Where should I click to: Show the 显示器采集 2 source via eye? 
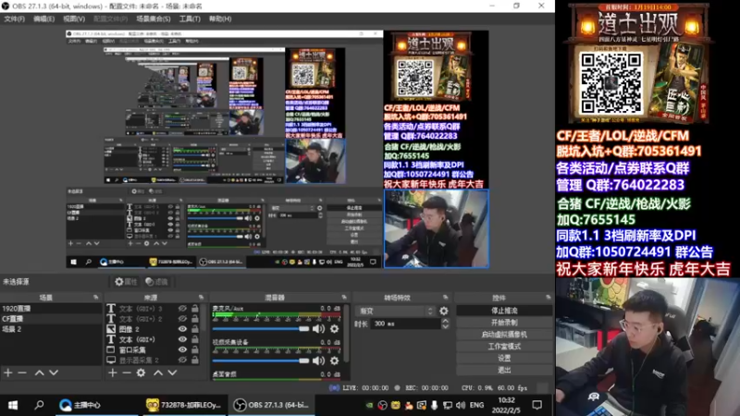coord(182,360)
